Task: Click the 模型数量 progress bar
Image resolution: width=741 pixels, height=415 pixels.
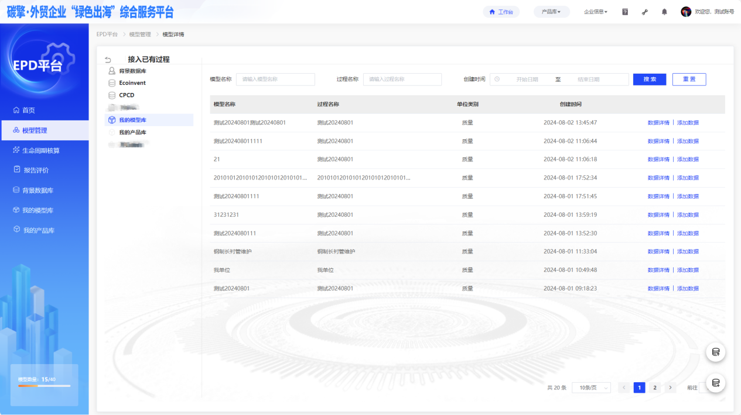Action: coord(44,386)
